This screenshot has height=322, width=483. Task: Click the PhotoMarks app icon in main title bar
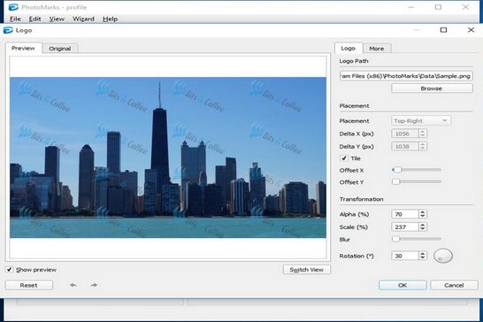tap(13, 7)
